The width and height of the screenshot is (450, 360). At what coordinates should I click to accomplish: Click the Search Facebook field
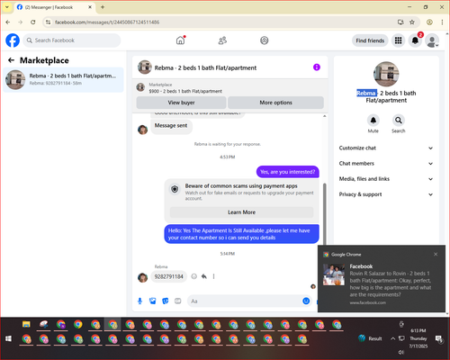pos(72,40)
